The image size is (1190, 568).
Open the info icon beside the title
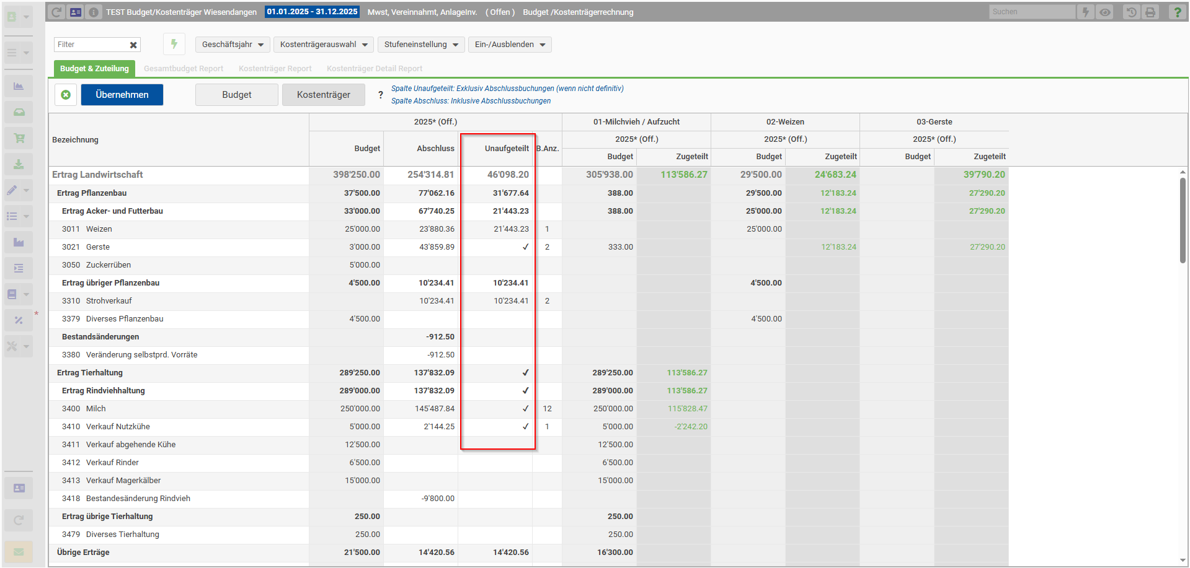pyautogui.click(x=93, y=12)
